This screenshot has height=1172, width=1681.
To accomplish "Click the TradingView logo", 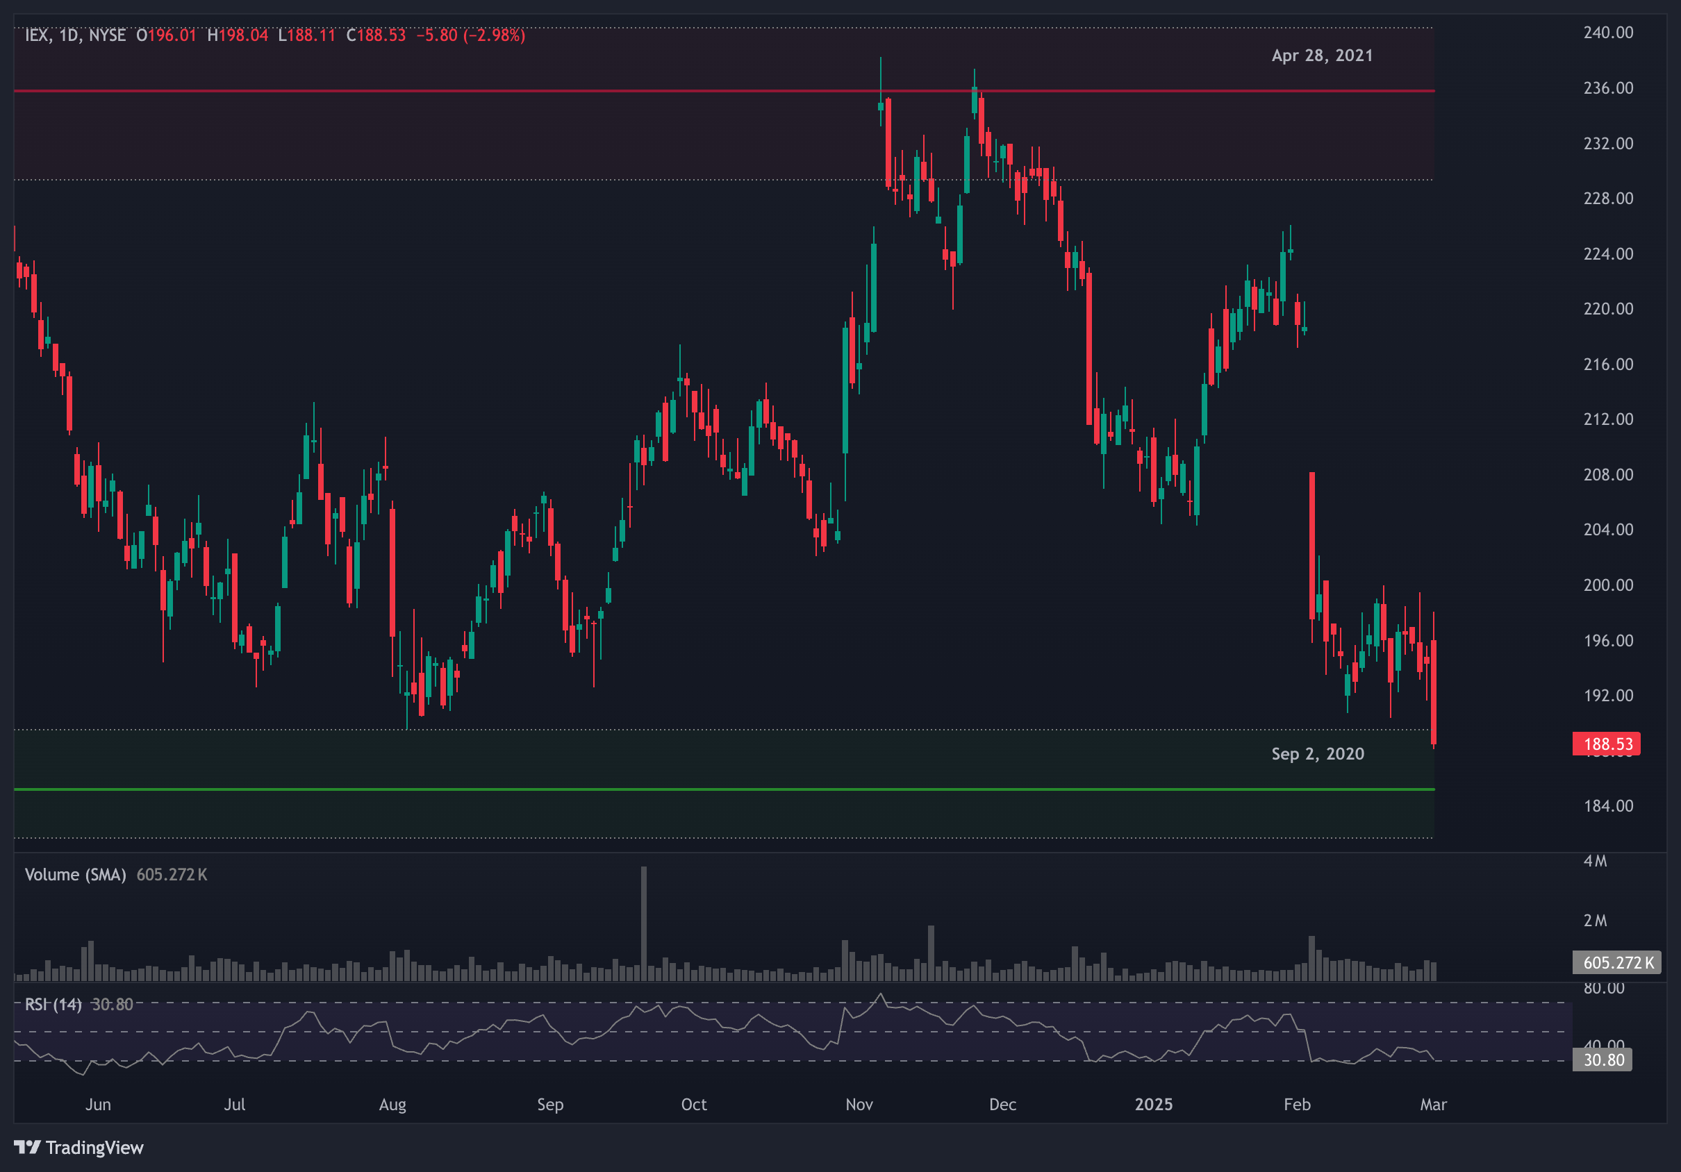I will click(x=79, y=1147).
